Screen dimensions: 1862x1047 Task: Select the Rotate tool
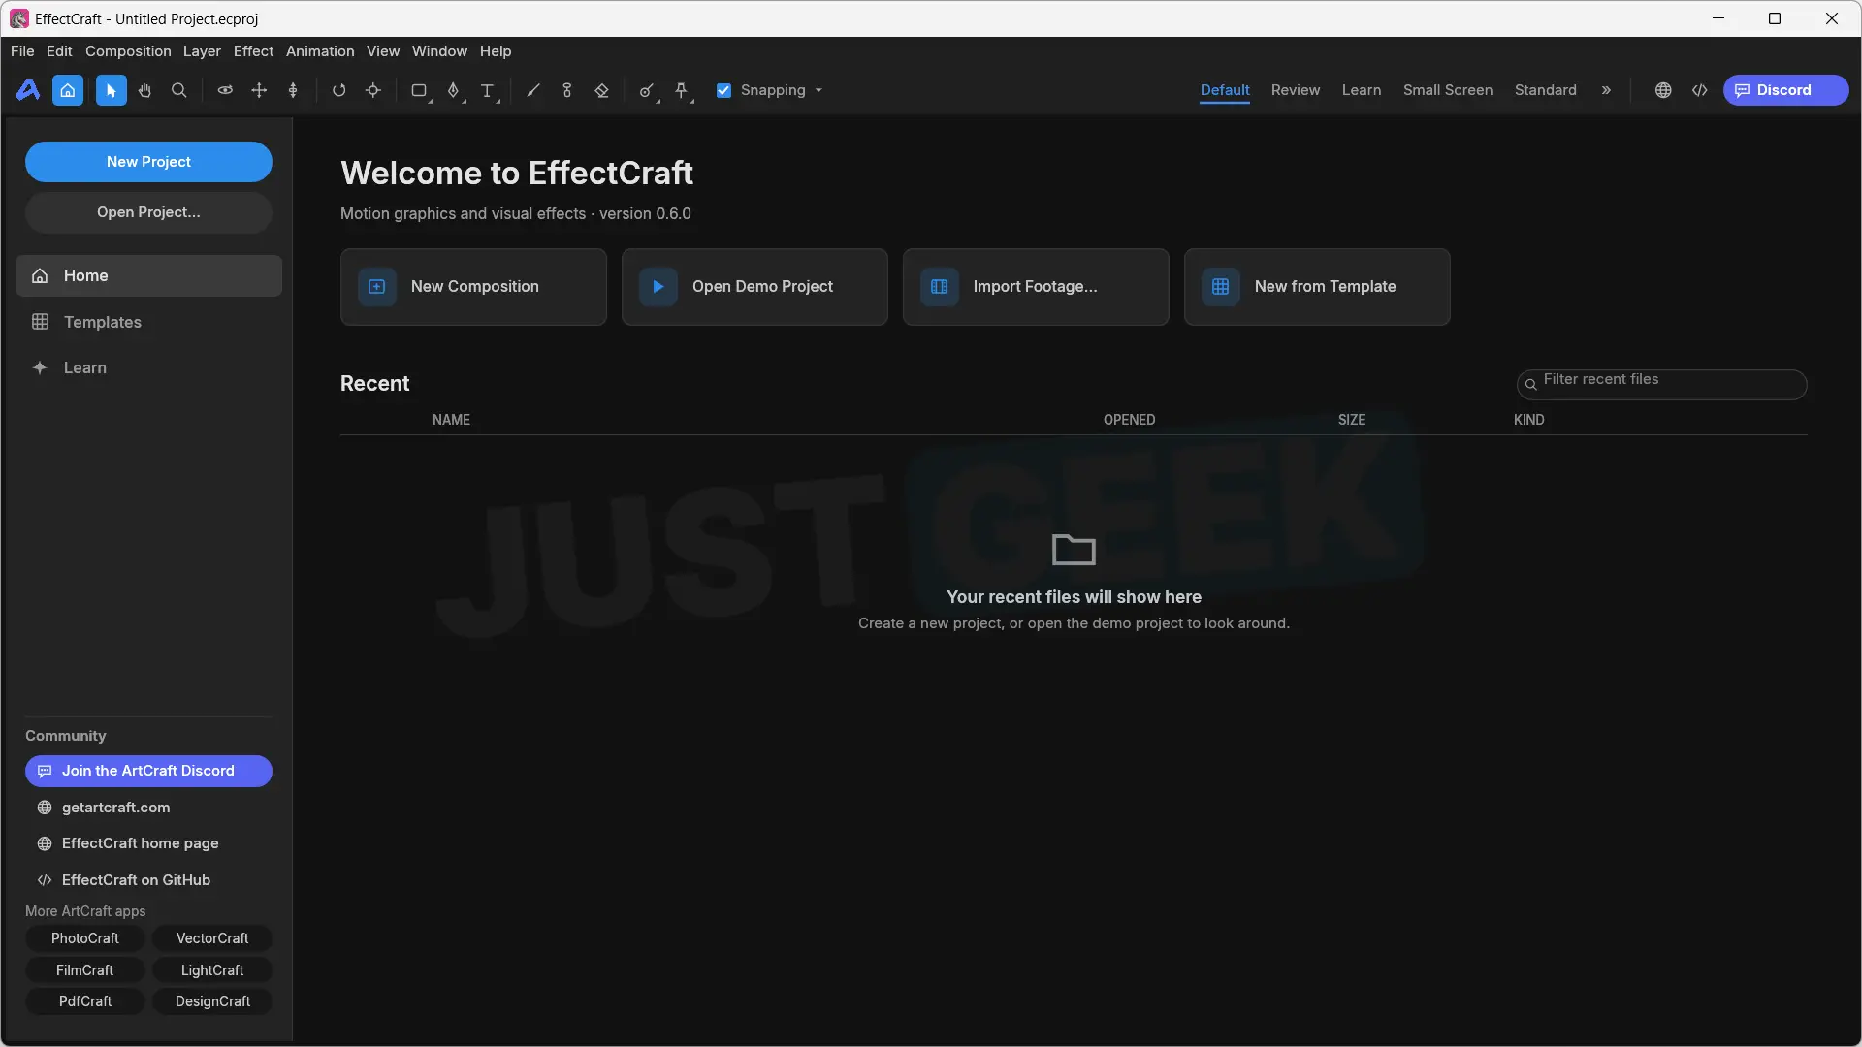click(x=338, y=90)
